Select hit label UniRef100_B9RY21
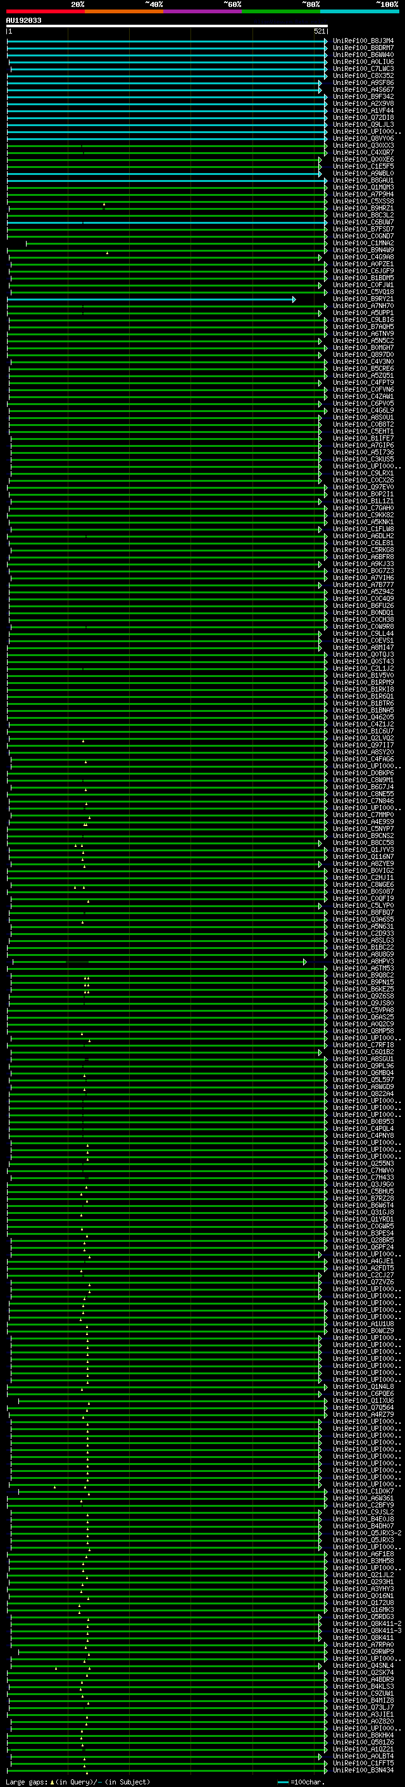This screenshot has width=405, height=1787. tap(363, 299)
